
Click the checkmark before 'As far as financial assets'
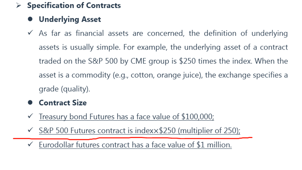click(x=30, y=32)
